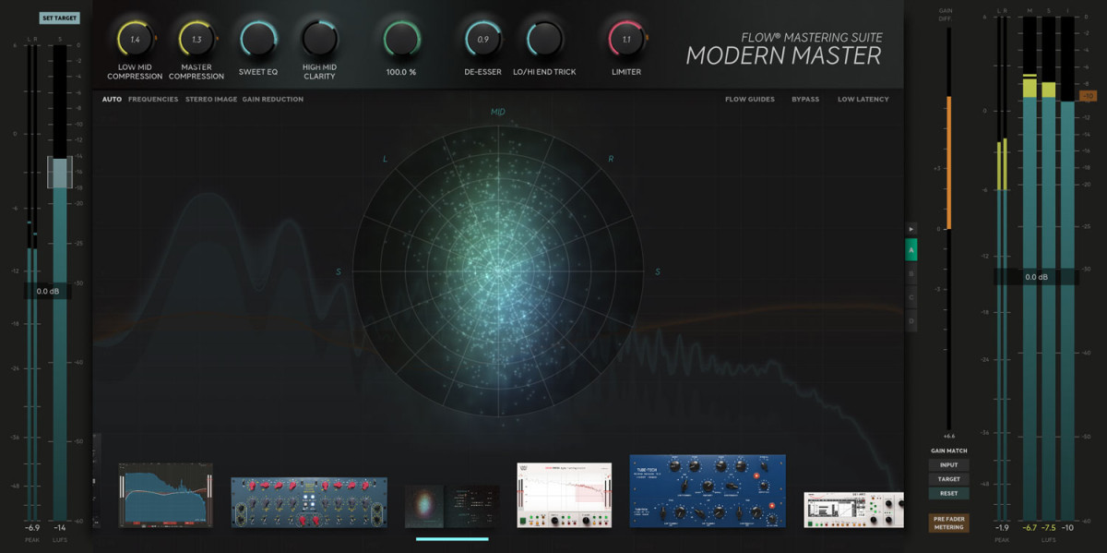Click the small arrow above slot A
Image resolution: width=1107 pixels, height=553 pixels.
911,228
